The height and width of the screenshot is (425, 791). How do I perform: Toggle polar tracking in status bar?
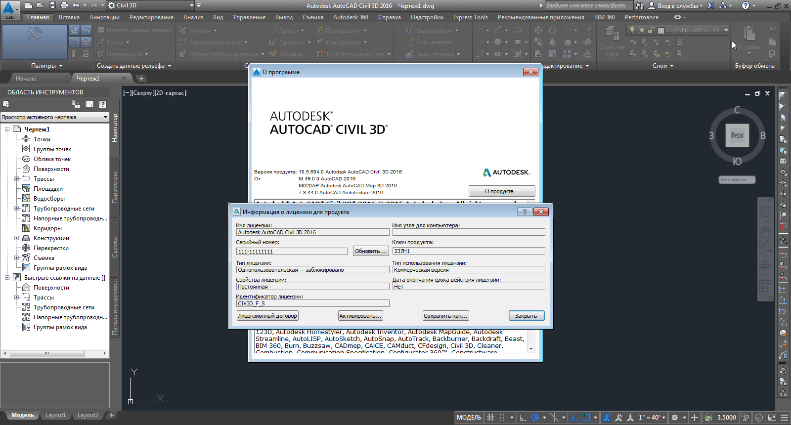click(x=534, y=418)
